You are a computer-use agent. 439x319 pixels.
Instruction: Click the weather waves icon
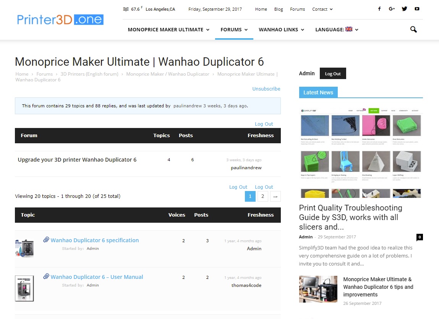[x=126, y=9]
